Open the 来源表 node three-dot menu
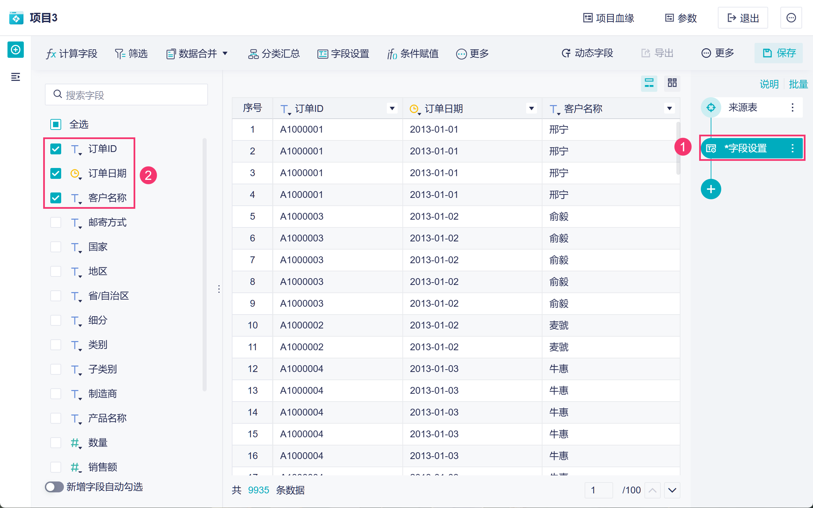Screen dimensions: 813x508 point(792,107)
